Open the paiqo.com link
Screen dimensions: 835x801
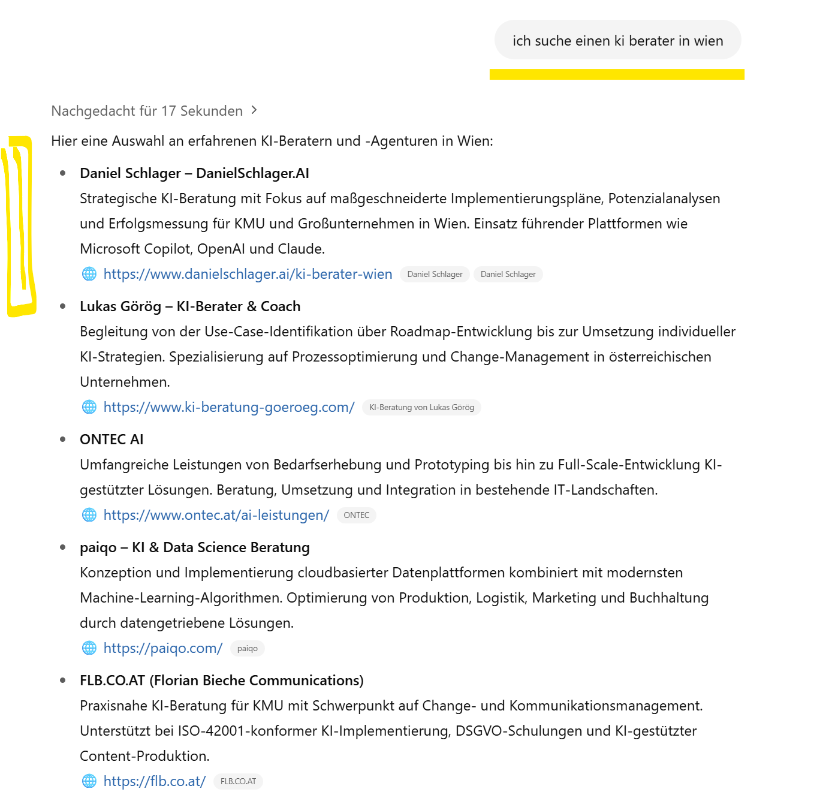[163, 648]
